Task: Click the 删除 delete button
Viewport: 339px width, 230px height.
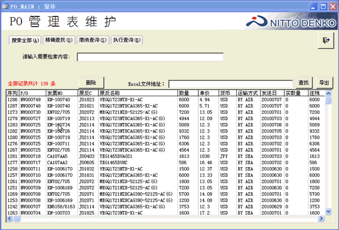Action: pyautogui.click(x=91, y=83)
